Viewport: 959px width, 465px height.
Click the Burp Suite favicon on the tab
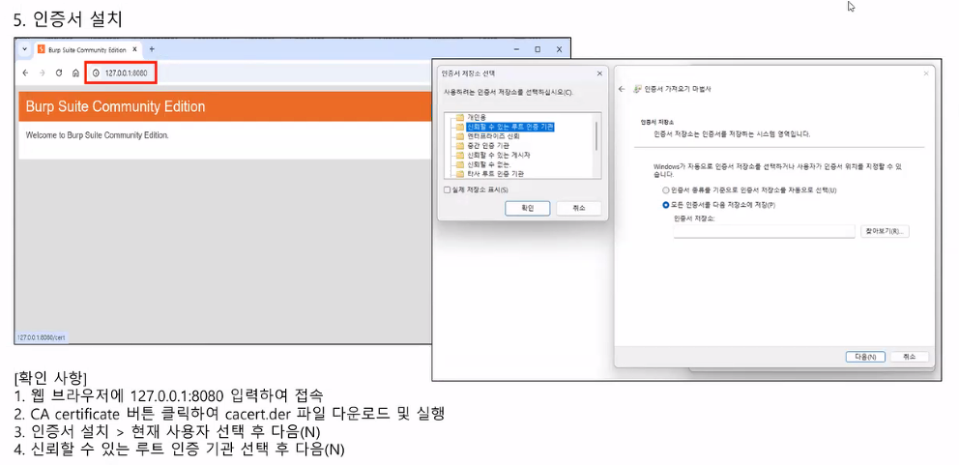tap(41, 49)
